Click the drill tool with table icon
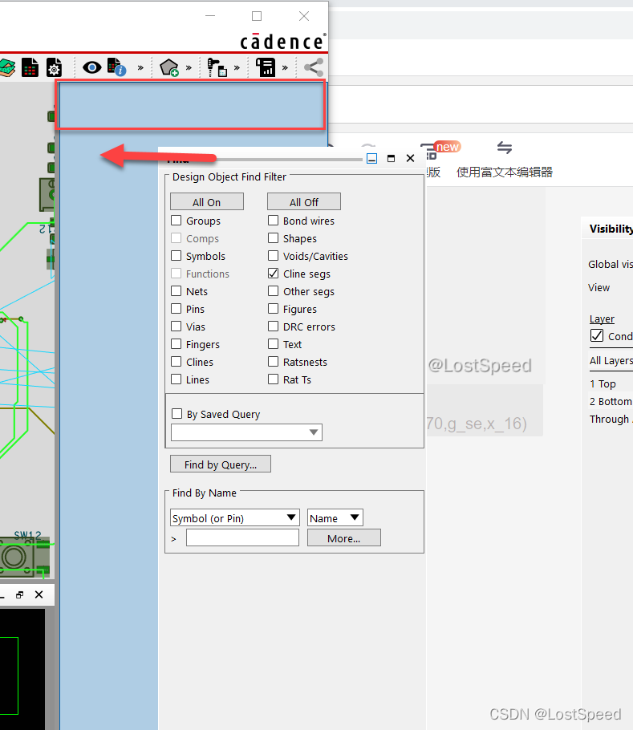The image size is (633, 730). coord(217,67)
